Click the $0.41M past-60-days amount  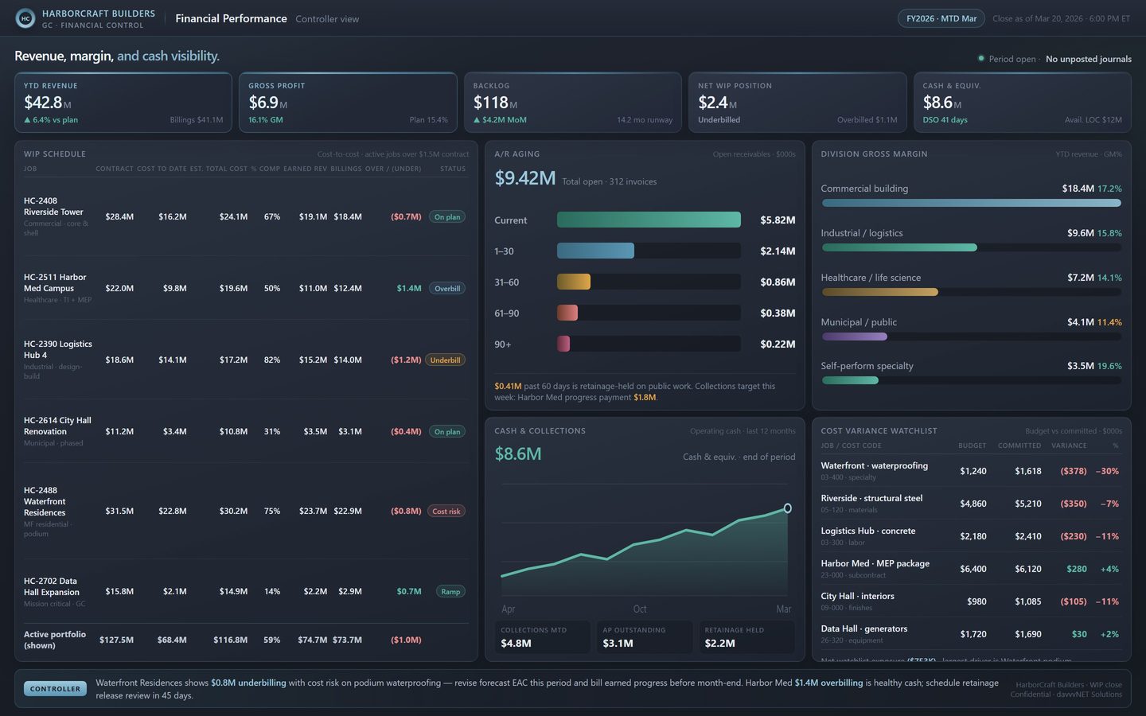(508, 386)
